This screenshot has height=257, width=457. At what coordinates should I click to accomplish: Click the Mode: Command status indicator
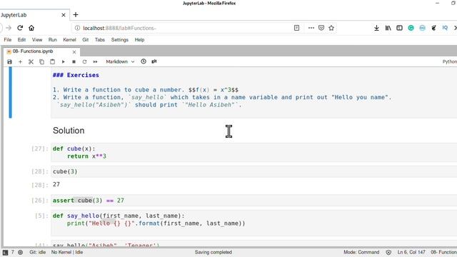(361, 252)
